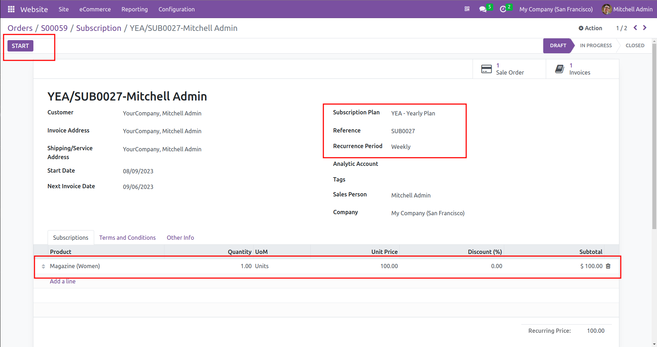Open the My Company (San Francisco) switcher
The image size is (657, 347).
[x=556, y=9]
